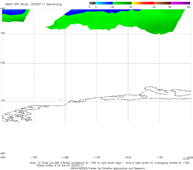
Task: Click the longitude label '-125'
Action: click(160, 157)
